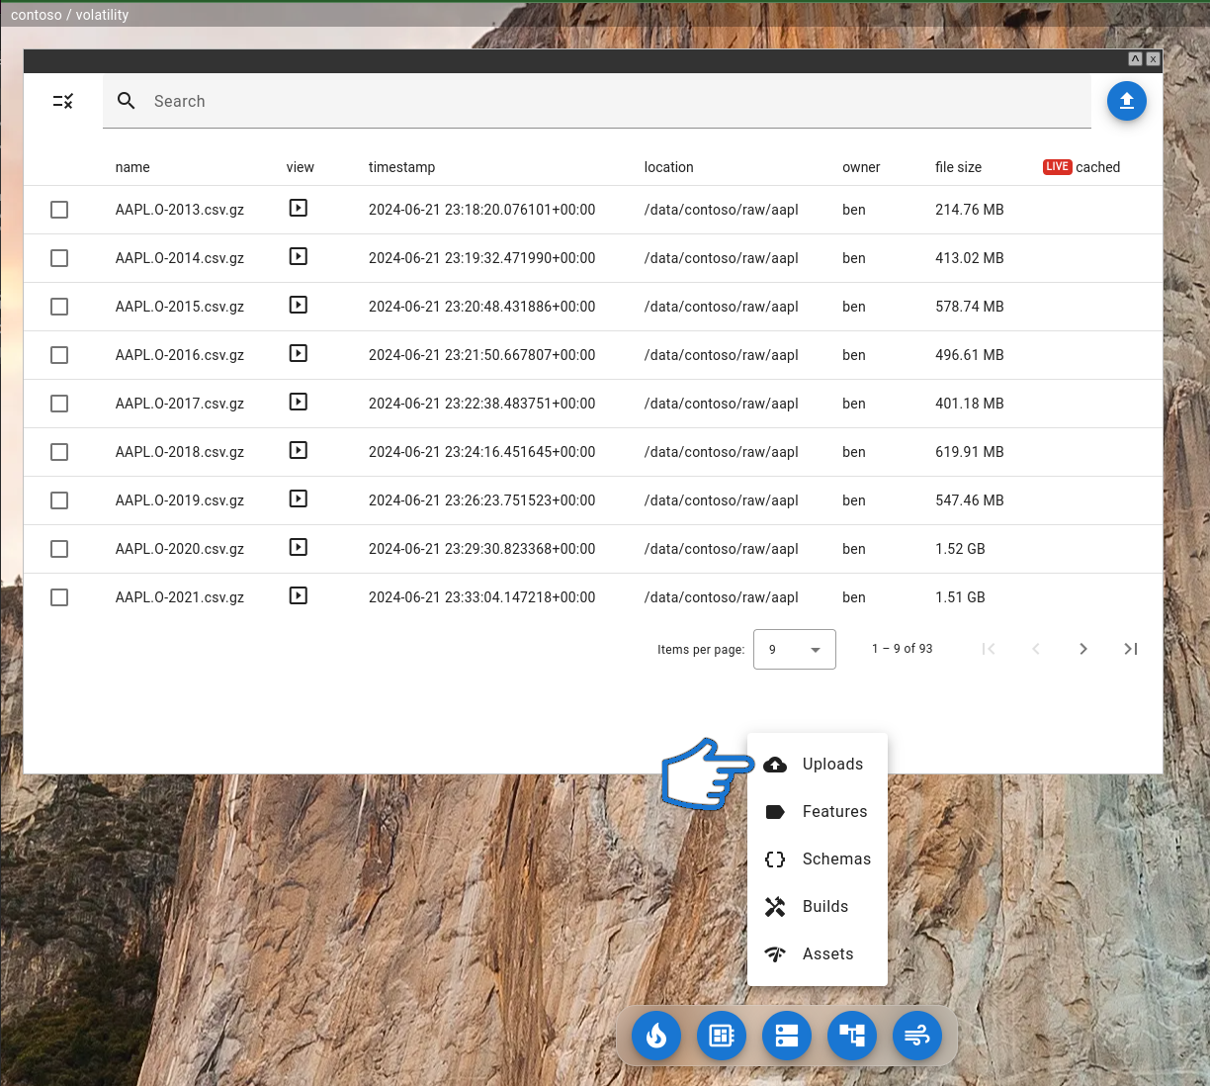Viewport: 1210px width, 1086px height.
Task: Tick the AAPL.O-2021.csv.gz row checkbox
Action: click(x=59, y=597)
